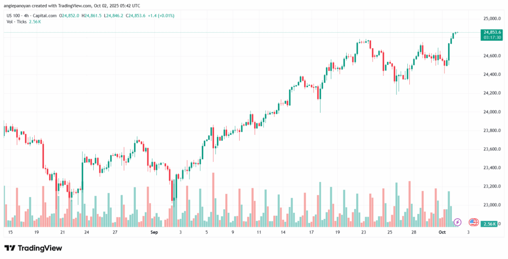The height and width of the screenshot is (259, 508).
Task: Click the 15 date marker on the time axis
Action: 9,232
